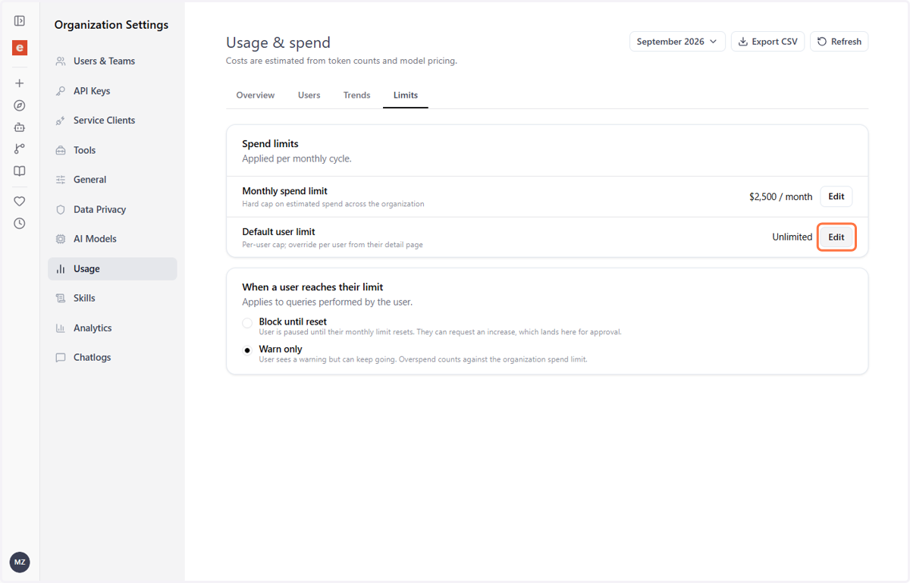Click the Users & Teams people icon
This screenshot has width=910, height=583.
pos(61,61)
